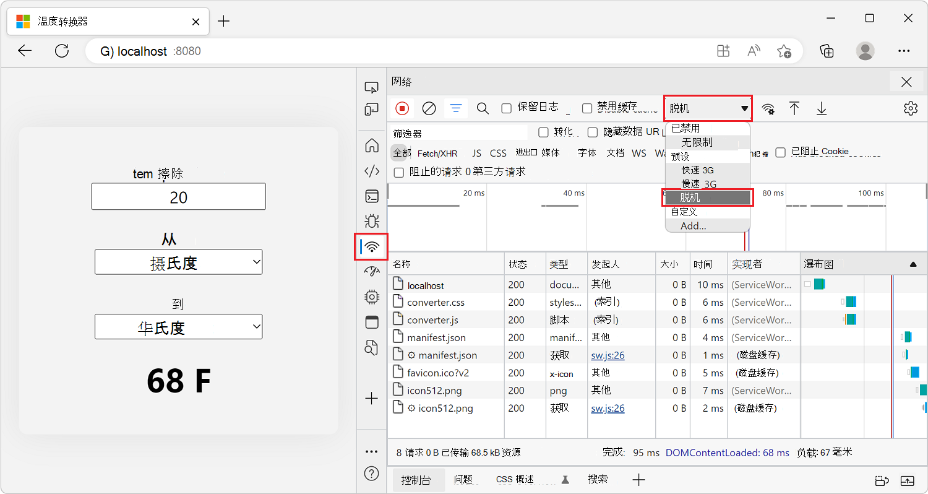Stop recording the network log

[402, 108]
